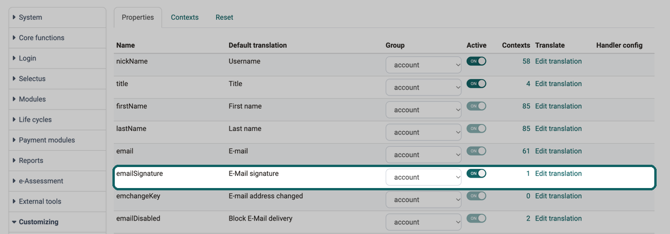Toggle the firstName Active switch
Image resolution: width=670 pixels, height=234 pixels.
477,106
